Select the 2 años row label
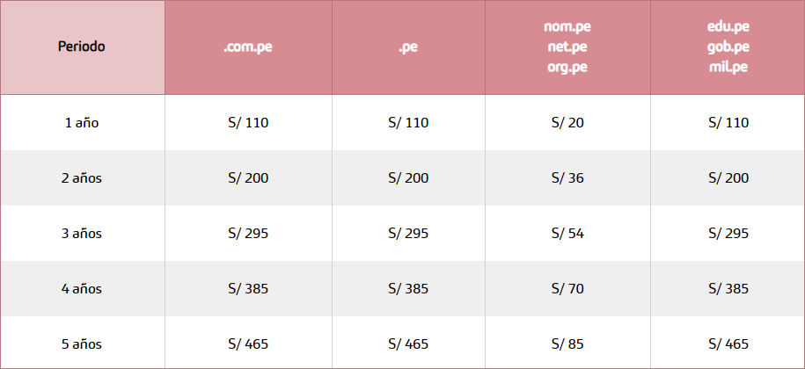Image resolution: width=805 pixels, height=369 pixels. 82,178
